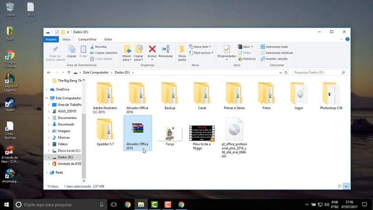The width and height of the screenshot is (373, 210).
Task: Click Selecionar tudo
Action: pyautogui.click(x=274, y=47)
